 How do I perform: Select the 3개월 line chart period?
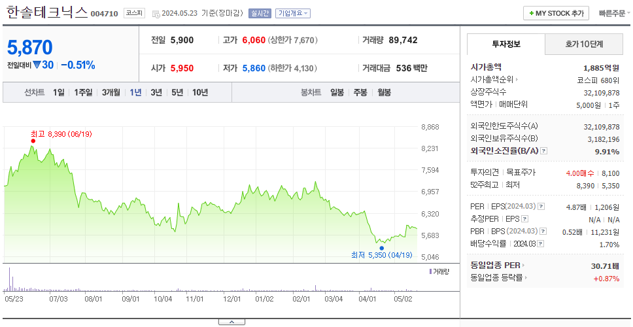pyautogui.click(x=111, y=92)
